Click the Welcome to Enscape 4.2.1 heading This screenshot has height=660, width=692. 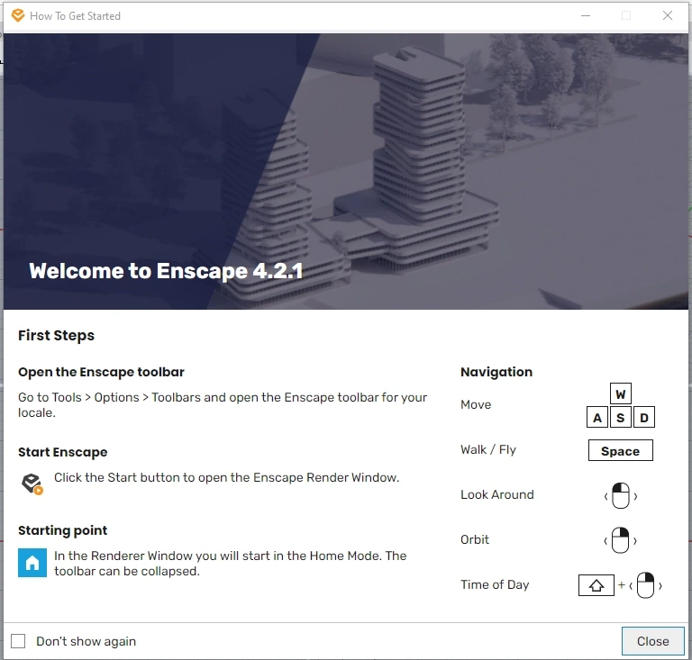pos(166,271)
